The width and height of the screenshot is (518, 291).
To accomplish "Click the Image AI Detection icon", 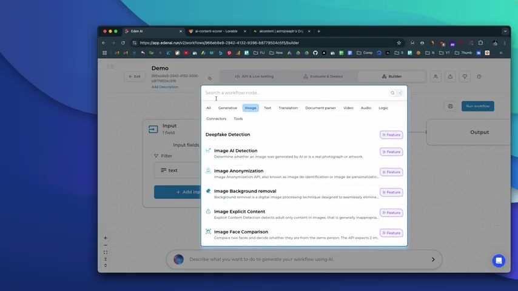I will (x=208, y=150).
